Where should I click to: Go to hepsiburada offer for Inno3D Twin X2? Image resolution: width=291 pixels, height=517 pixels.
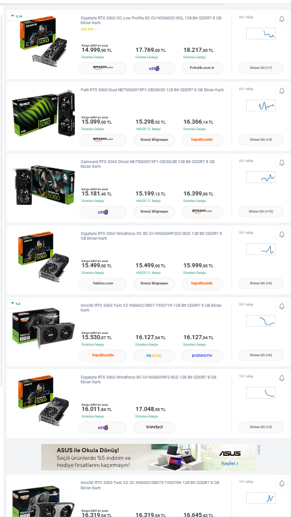coord(103,356)
